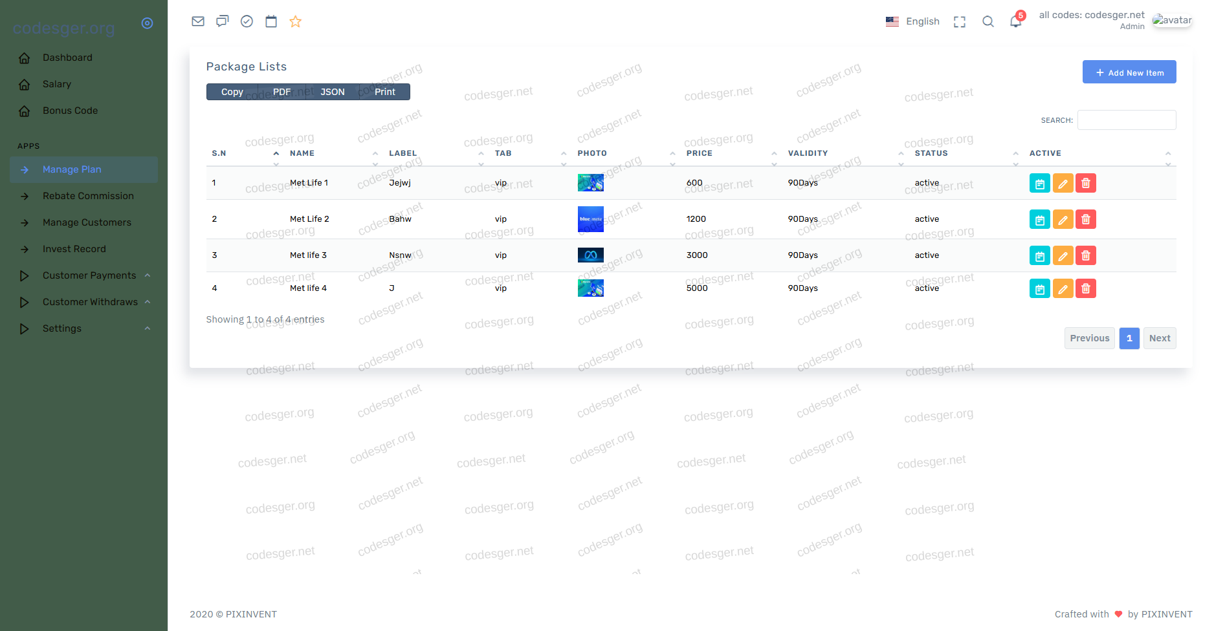Toggle fullscreen mode icon
This screenshot has height=631, width=1214.
(x=960, y=22)
